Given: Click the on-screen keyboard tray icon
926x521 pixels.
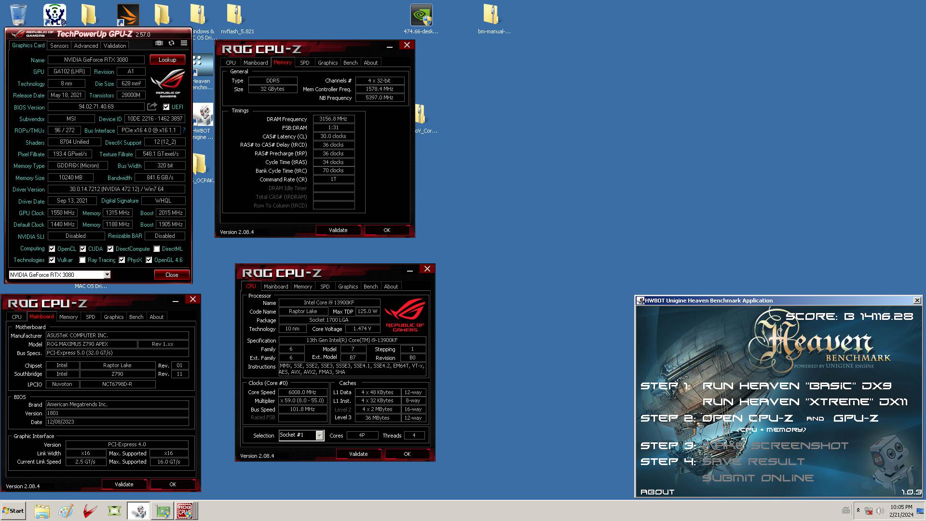Looking at the screenshot, I should 846,510.
